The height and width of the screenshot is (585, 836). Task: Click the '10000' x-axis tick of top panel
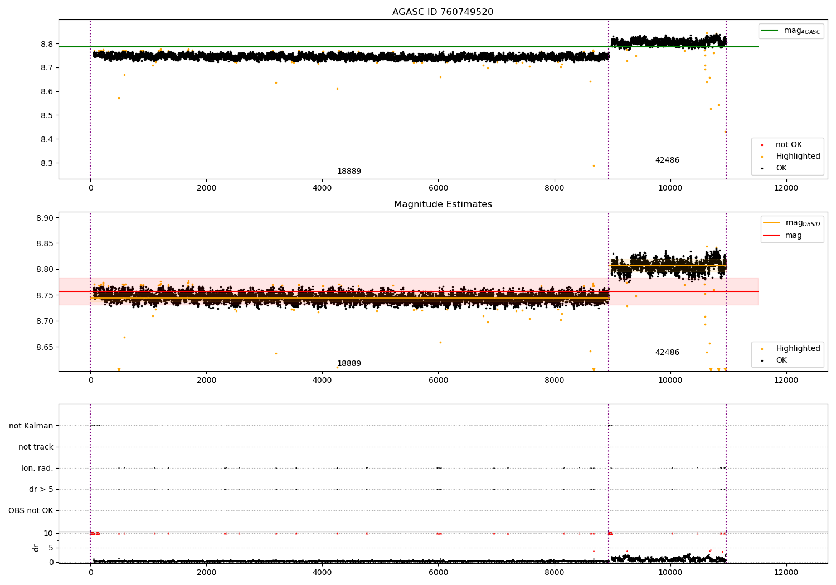point(670,188)
